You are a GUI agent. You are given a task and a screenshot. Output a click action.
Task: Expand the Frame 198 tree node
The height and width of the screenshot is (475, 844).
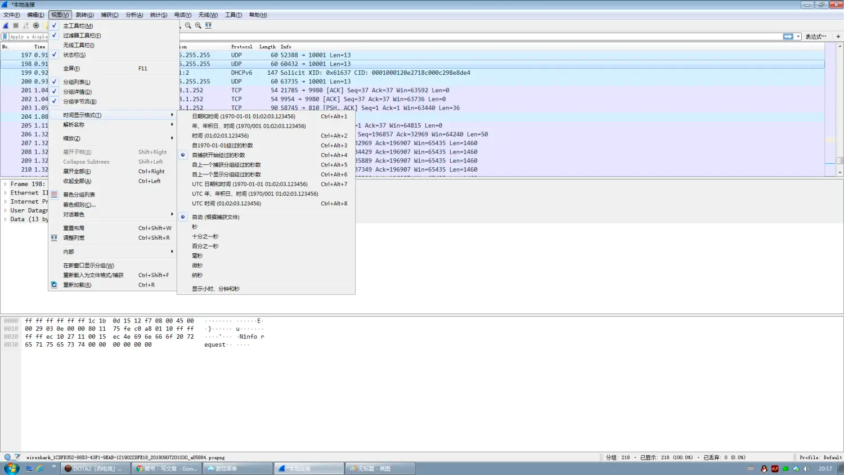[x=5, y=183]
